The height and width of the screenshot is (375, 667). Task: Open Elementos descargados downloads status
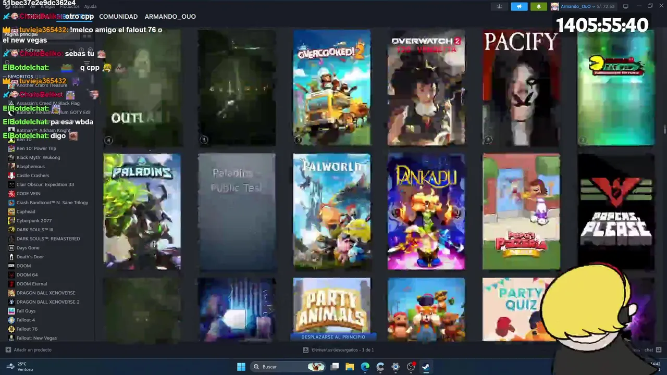[338, 350]
